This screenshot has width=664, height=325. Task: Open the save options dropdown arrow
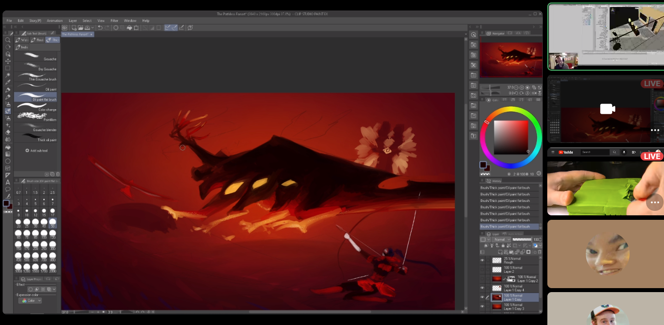[93, 27]
